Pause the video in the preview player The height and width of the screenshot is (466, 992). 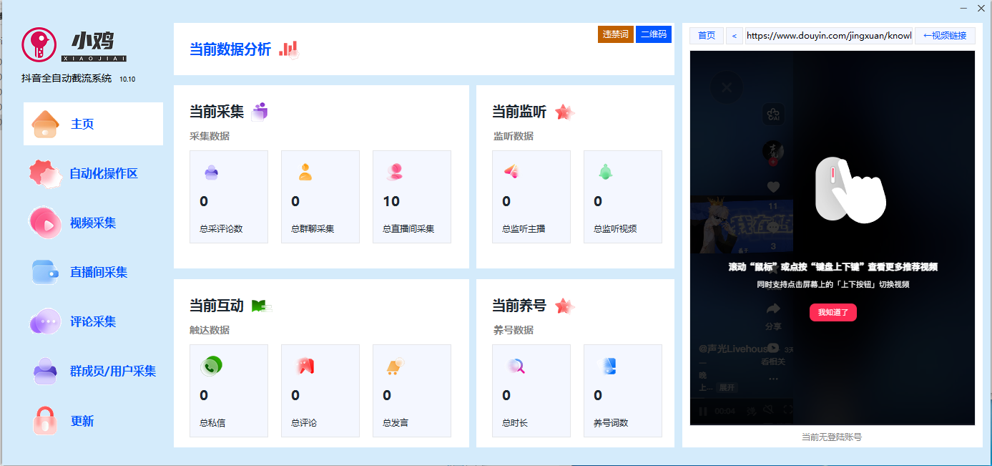point(702,411)
